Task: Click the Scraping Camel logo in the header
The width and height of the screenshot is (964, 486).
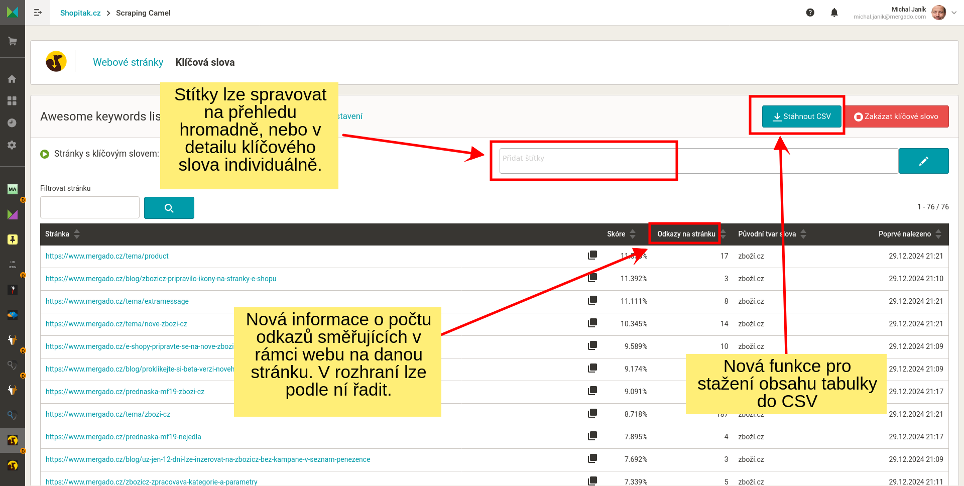Action: tap(56, 62)
